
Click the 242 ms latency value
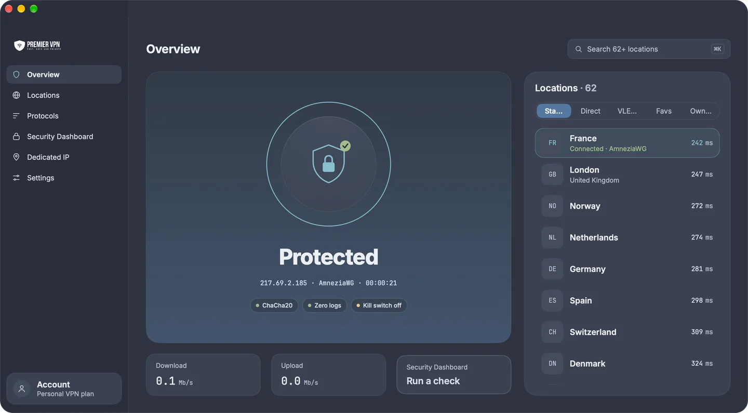[x=702, y=143]
